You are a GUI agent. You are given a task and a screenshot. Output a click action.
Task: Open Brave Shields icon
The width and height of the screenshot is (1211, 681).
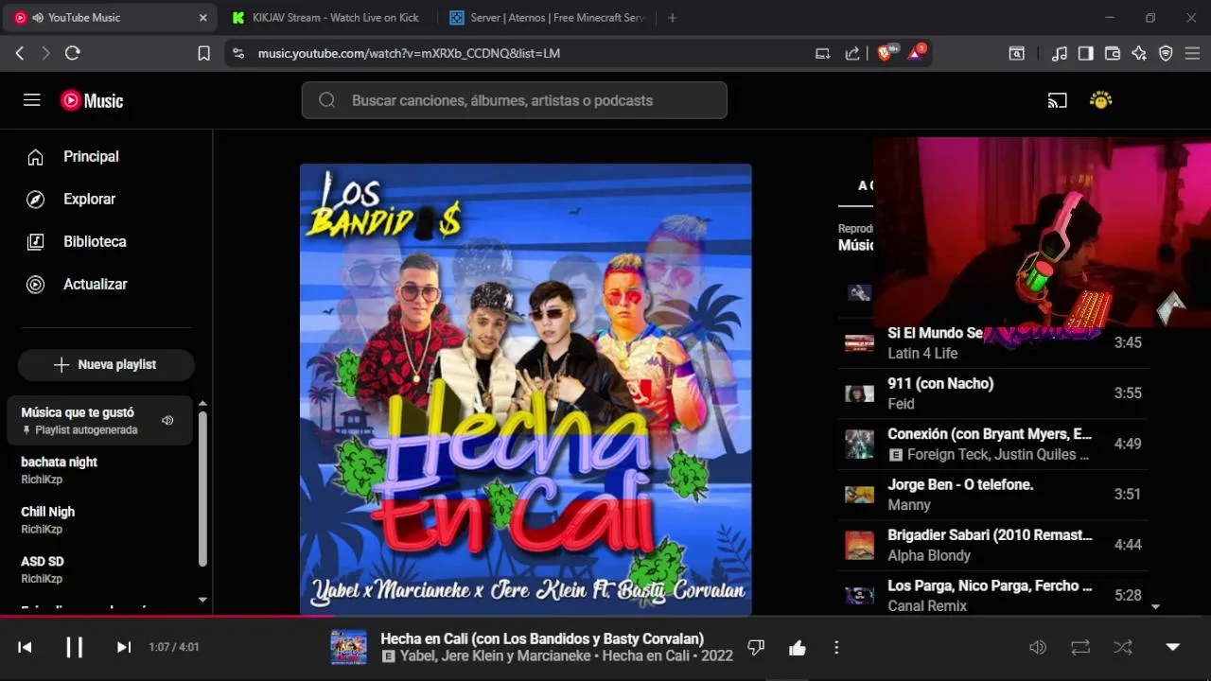(x=886, y=53)
